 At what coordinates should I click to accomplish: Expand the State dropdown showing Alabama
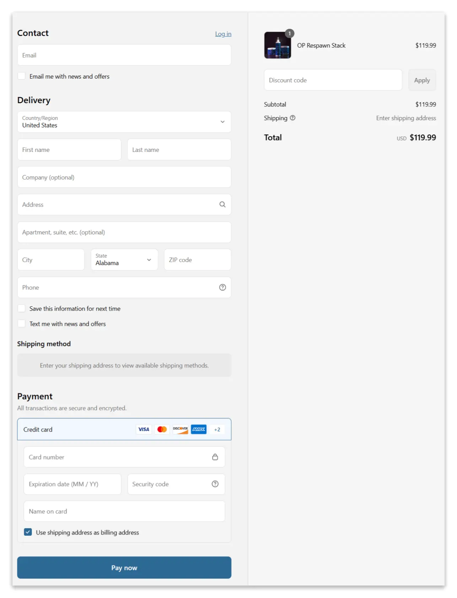click(124, 260)
